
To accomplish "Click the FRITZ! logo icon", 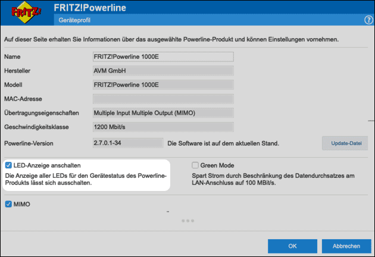I will pyautogui.click(x=26, y=12).
